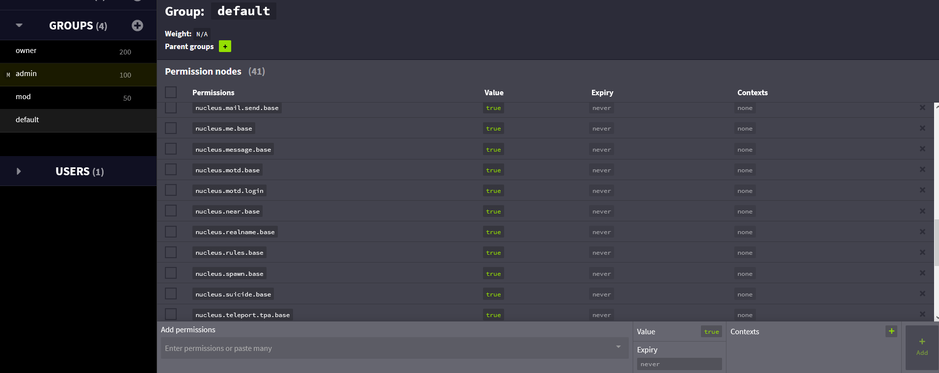This screenshot has height=373, width=939.
Task: Check the select-all permissions checkbox
Action: click(171, 92)
